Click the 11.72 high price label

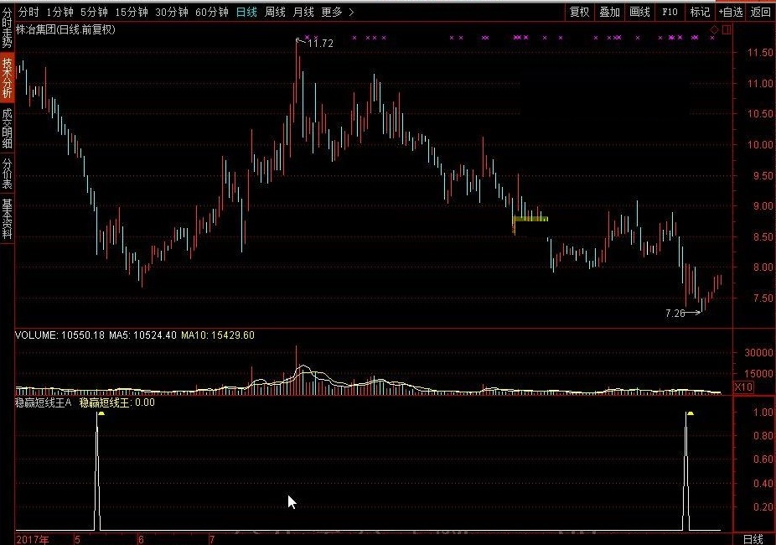(x=320, y=44)
